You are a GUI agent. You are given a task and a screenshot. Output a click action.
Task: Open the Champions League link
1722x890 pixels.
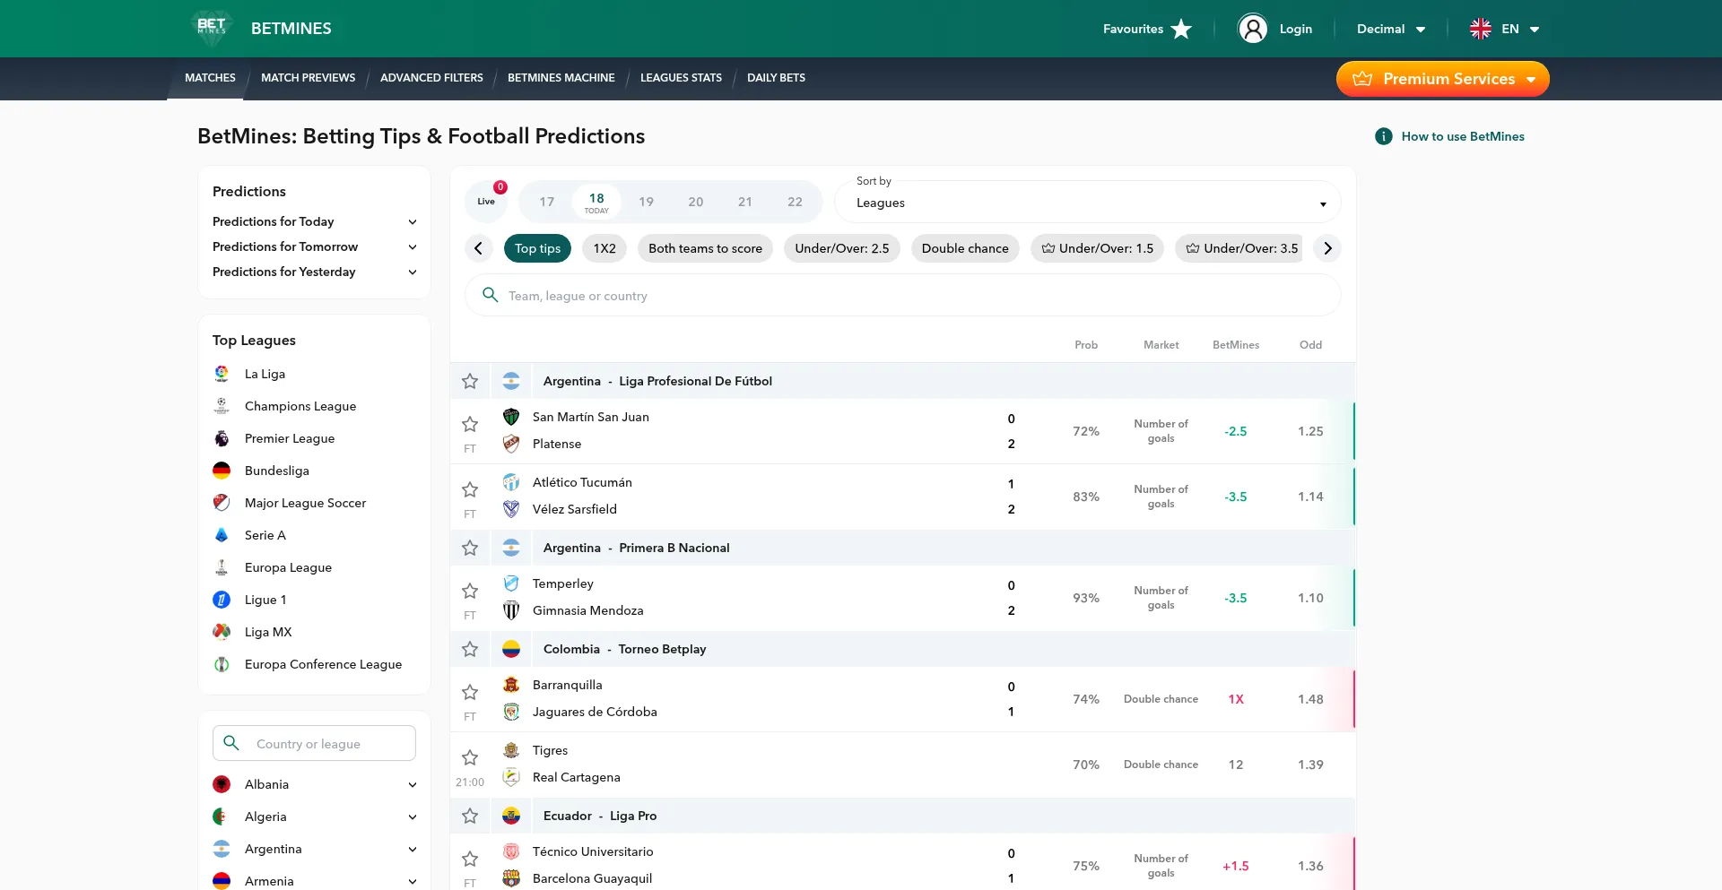[x=300, y=406]
